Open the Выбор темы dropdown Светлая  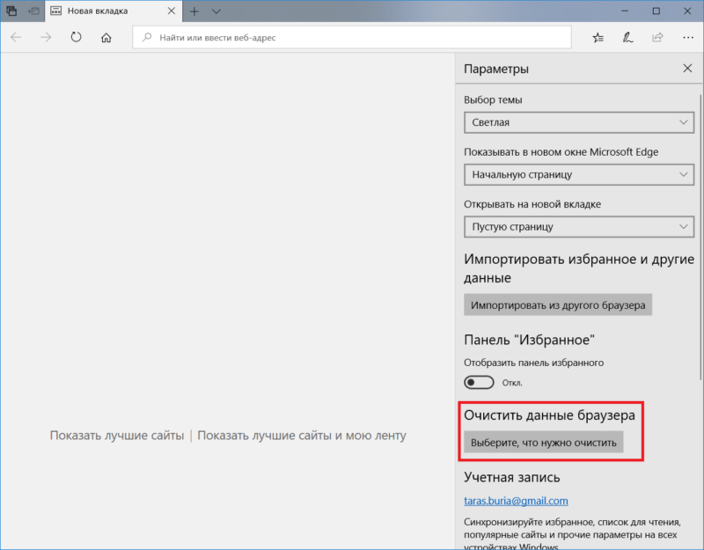[579, 122]
